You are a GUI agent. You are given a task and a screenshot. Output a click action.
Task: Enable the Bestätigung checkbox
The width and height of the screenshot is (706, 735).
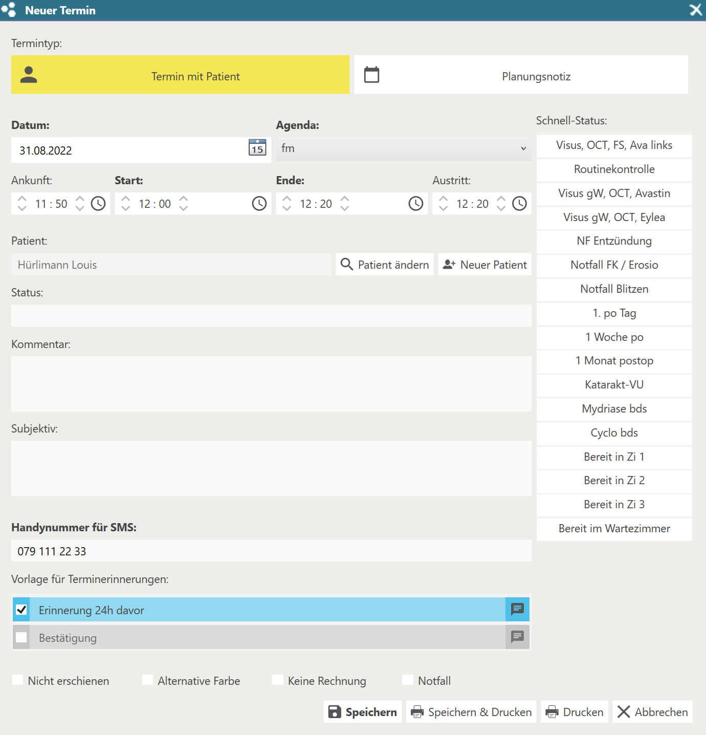point(21,637)
